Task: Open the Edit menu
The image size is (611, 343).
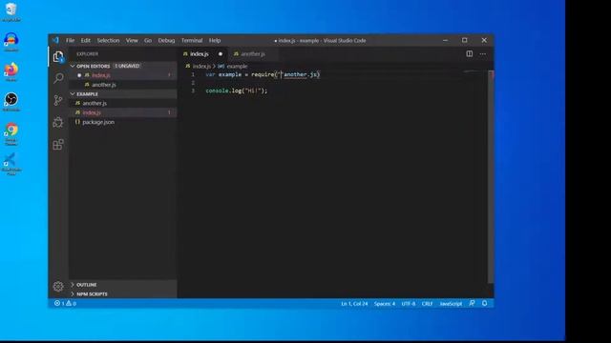Action: pyautogui.click(x=85, y=40)
